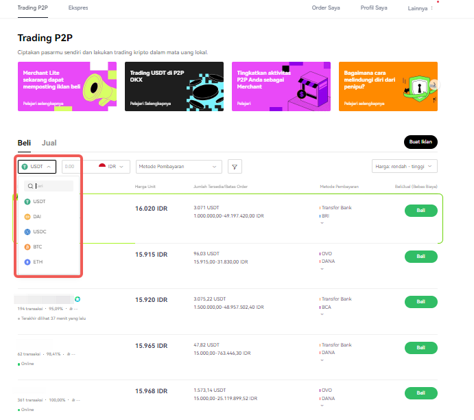Open the filter funnel icon
The image size is (474, 420).
(235, 167)
